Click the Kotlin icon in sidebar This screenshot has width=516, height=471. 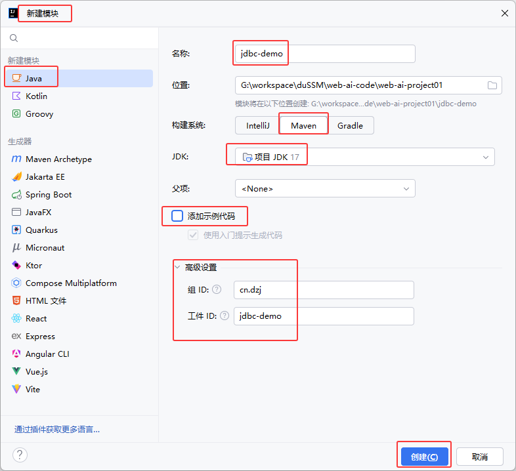(16, 96)
